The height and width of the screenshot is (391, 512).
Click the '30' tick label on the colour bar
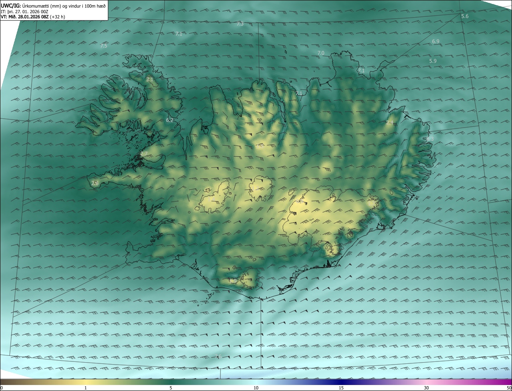point(426,388)
